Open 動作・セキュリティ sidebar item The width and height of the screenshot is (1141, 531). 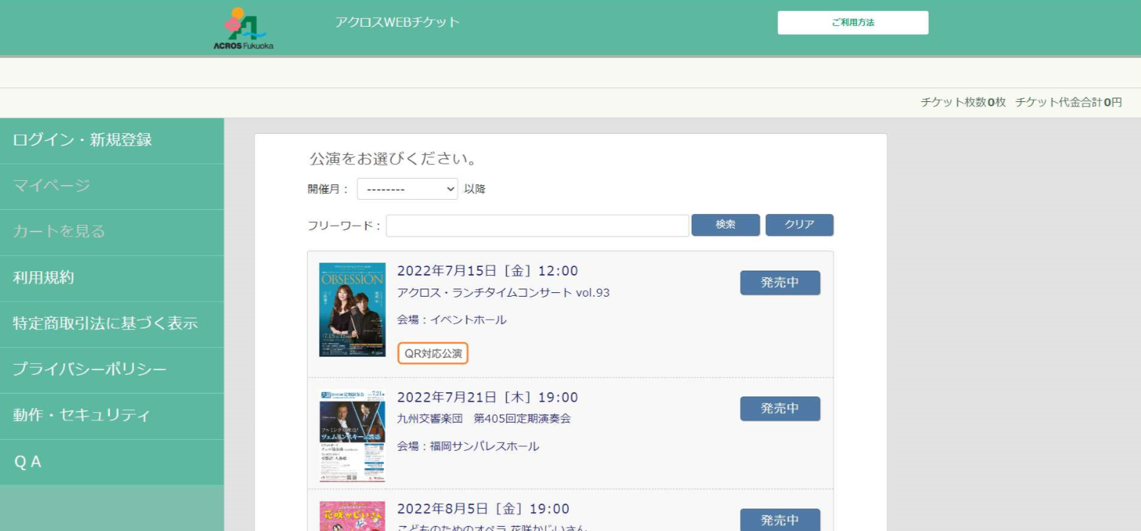112,416
